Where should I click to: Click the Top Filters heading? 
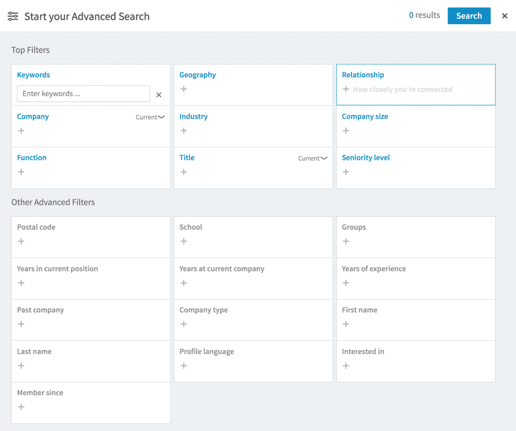(x=31, y=50)
